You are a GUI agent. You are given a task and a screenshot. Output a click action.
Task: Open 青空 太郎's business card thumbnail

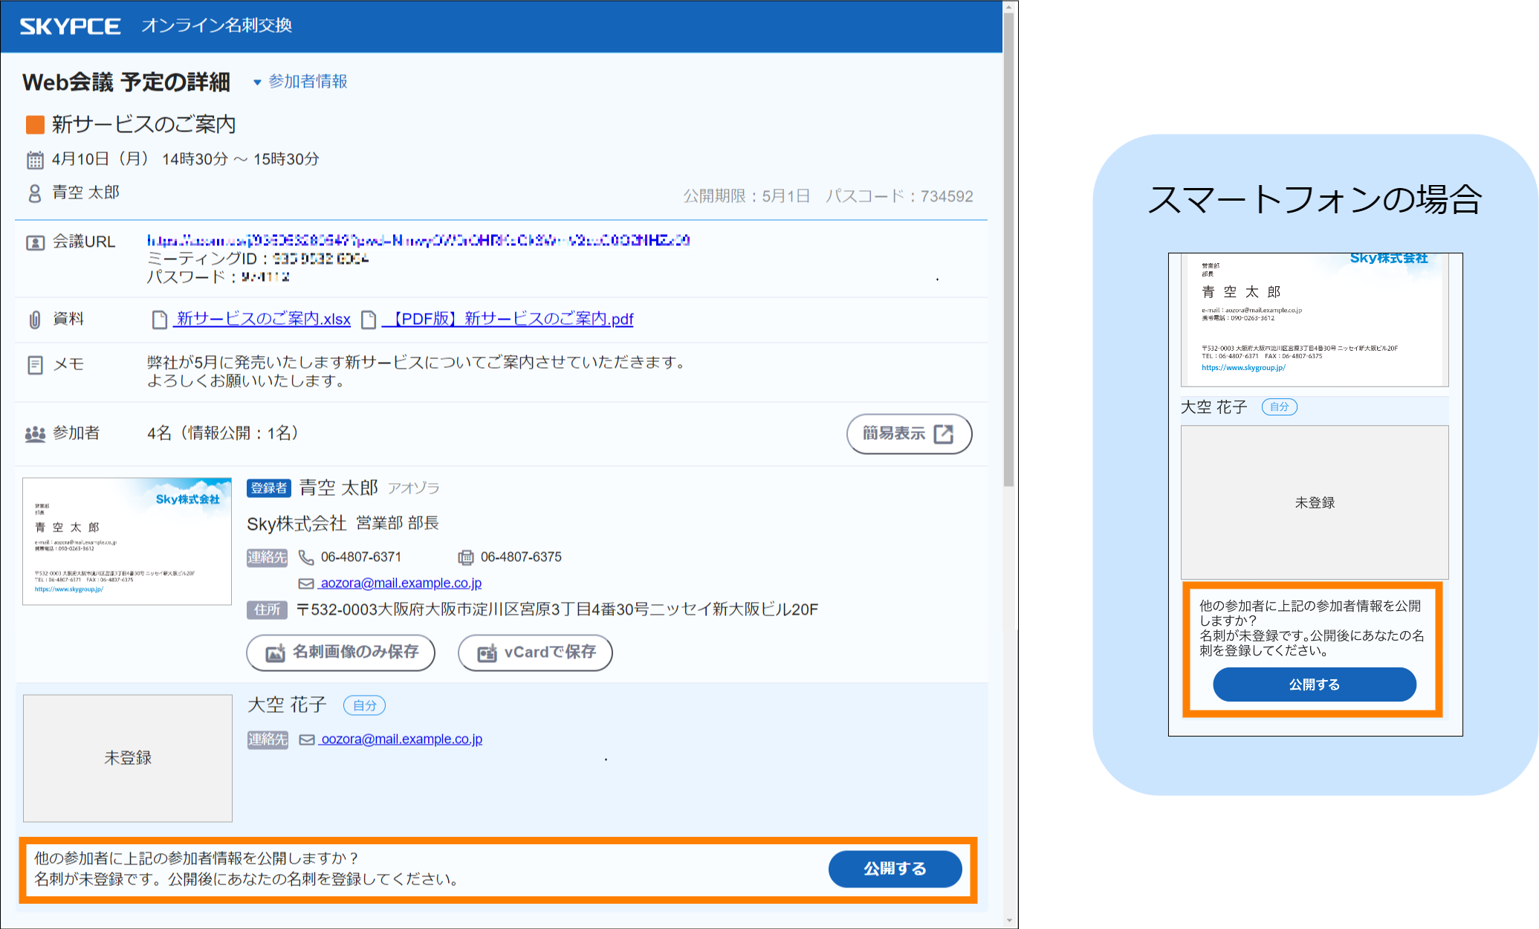point(127,541)
